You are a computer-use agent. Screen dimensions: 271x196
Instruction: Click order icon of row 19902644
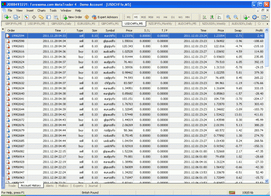[8, 109]
